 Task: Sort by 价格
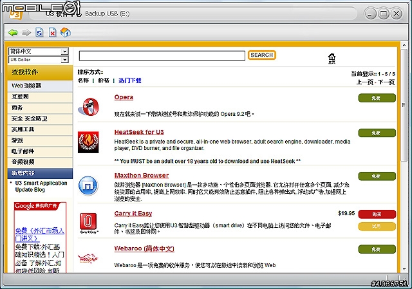click(x=104, y=80)
